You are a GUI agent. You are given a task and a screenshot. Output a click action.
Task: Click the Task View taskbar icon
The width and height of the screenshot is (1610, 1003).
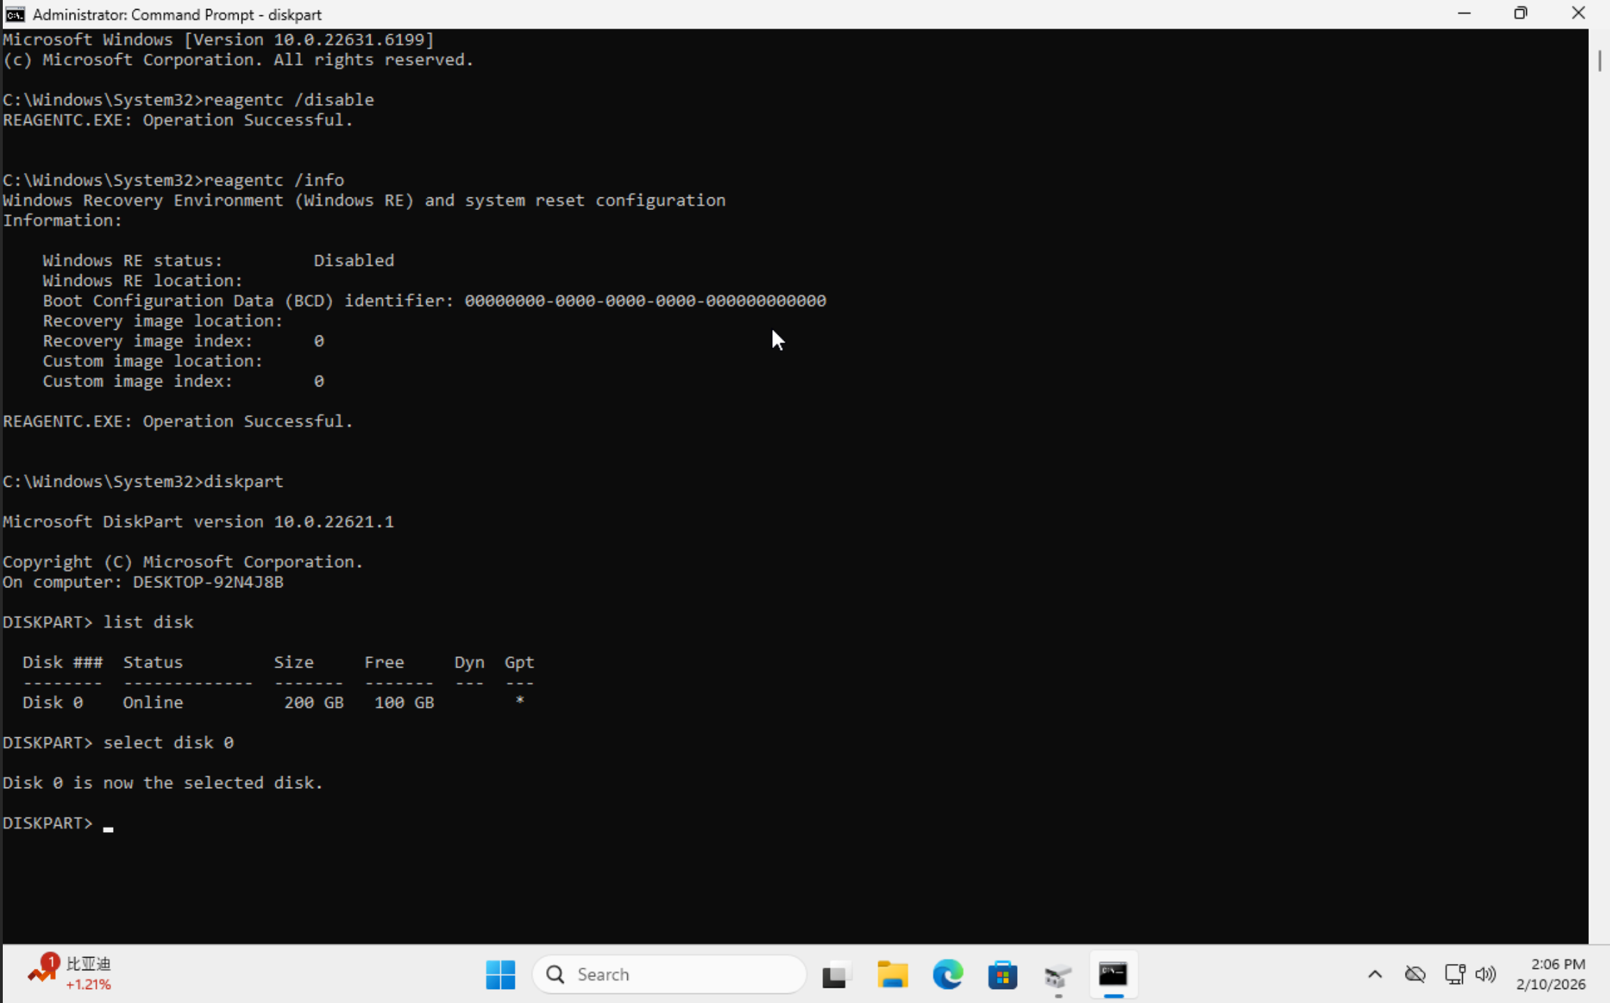[836, 974]
